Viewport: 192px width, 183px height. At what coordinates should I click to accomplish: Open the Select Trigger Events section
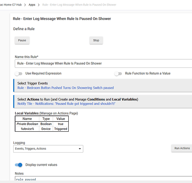click(103, 85)
